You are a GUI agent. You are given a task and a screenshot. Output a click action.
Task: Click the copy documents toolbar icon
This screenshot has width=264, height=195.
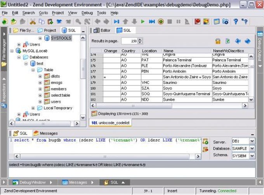click(42, 22)
